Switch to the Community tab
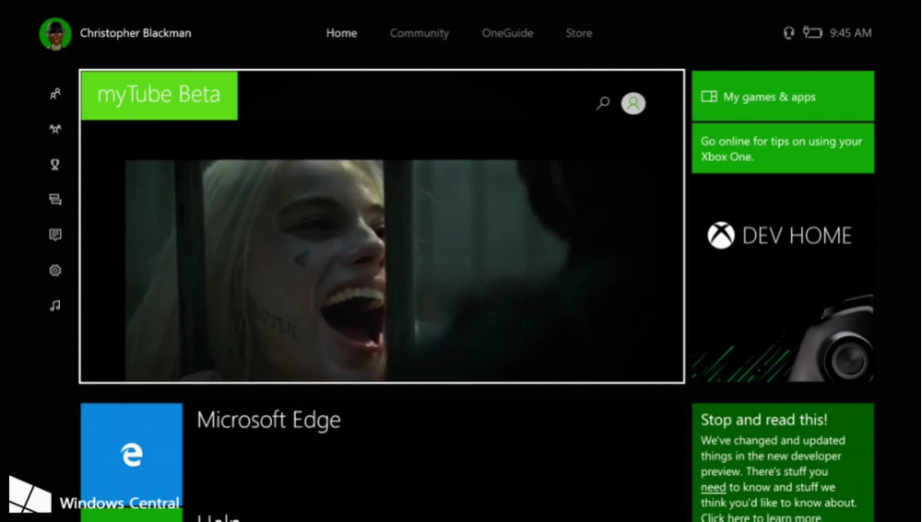 click(x=419, y=33)
